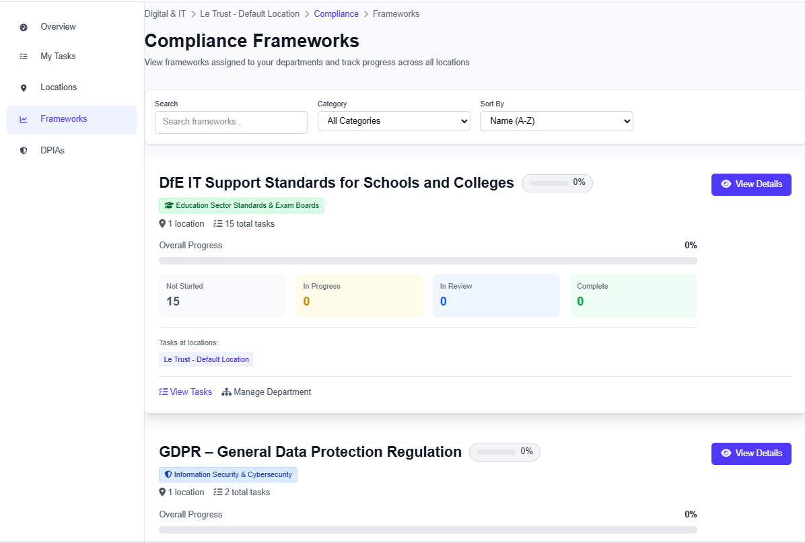Open the All Categories dropdown
Screen dimensions: 805x543
(x=394, y=121)
